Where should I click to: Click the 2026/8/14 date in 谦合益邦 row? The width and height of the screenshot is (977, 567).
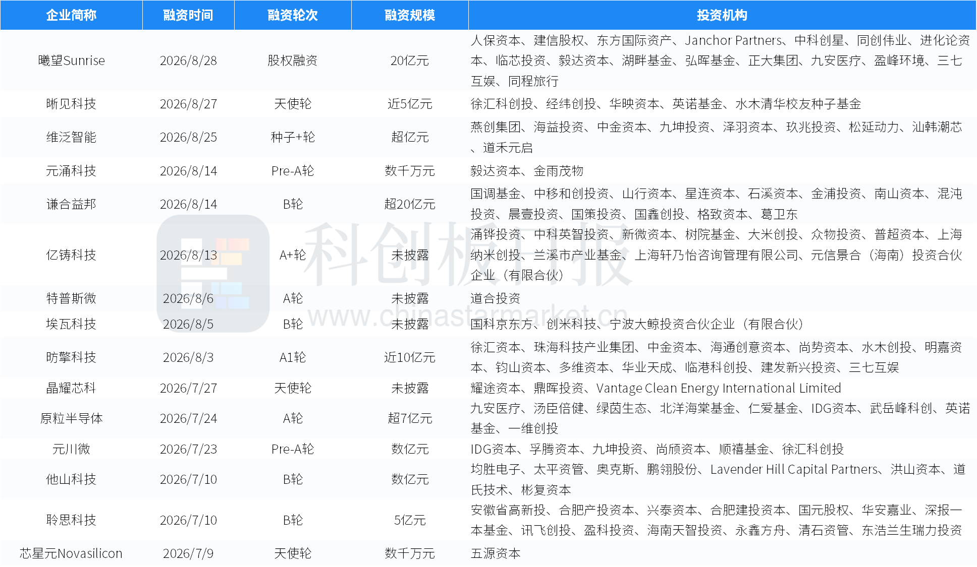pos(188,204)
